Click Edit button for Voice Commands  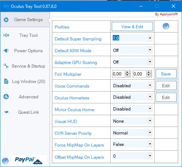[166, 85]
